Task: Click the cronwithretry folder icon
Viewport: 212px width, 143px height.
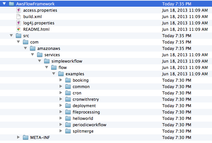Action: 68,99
